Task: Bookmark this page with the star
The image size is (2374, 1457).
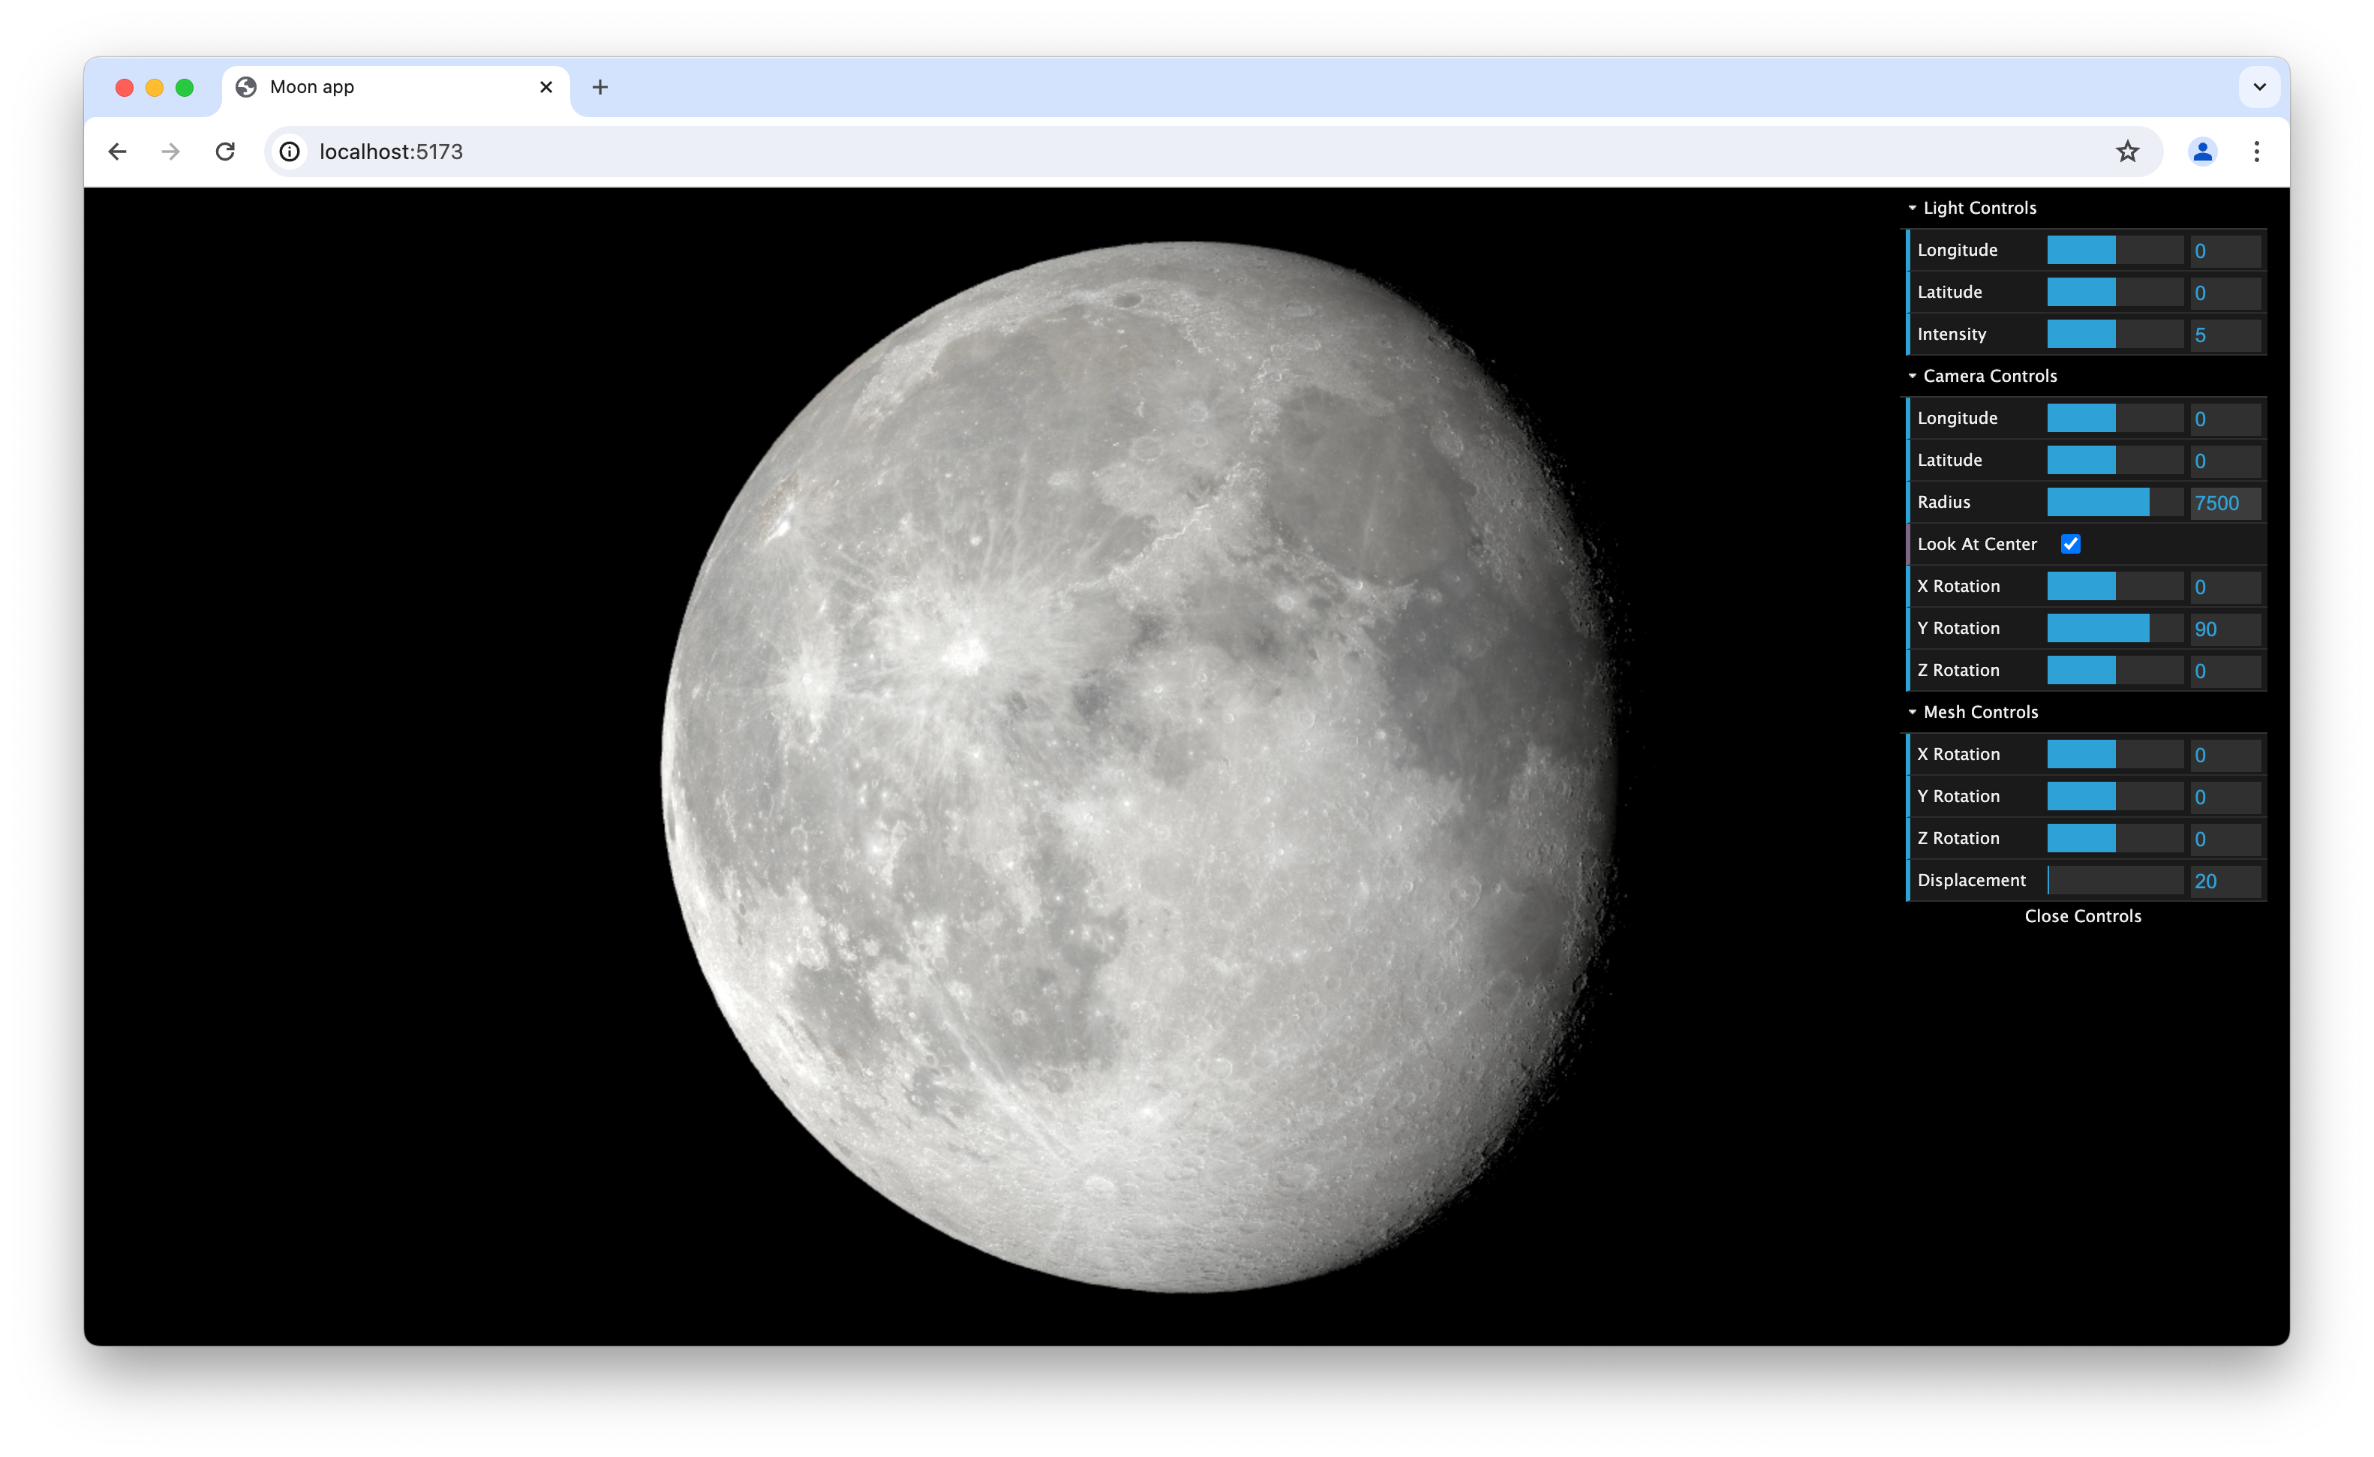Action: pyautogui.click(x=2127, y=152)
